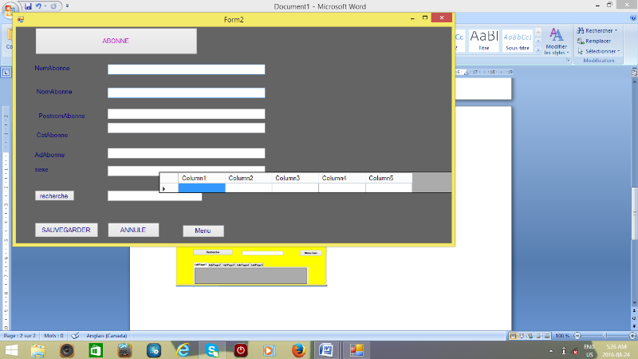Viewport: 638px width, 359px height.
Task: Focus the AdAbonne text field
Action: pos(186,153)
